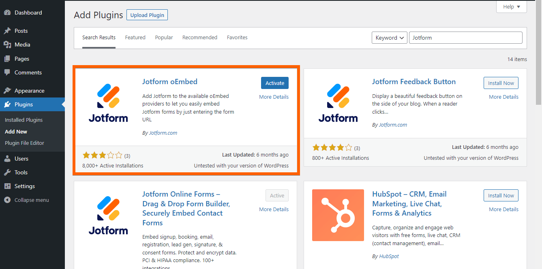Viewport: 542px width, 269px height.
Task: Open the Keyword search type dropdown
Action: tap(390, 38)
